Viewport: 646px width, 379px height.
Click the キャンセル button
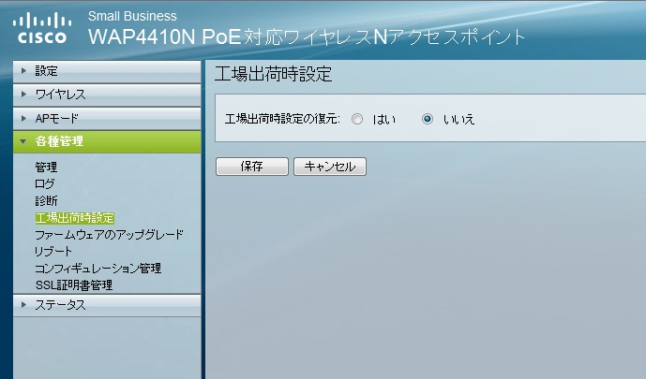click(x=330, y=167)
